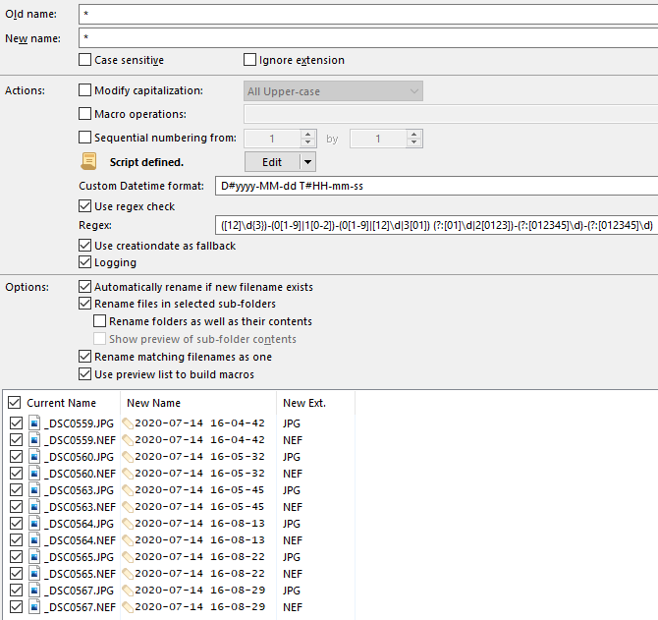Click the file icon for _DSC0559.NEF
This screenshot has height=620, width=658.
(34, 439)
